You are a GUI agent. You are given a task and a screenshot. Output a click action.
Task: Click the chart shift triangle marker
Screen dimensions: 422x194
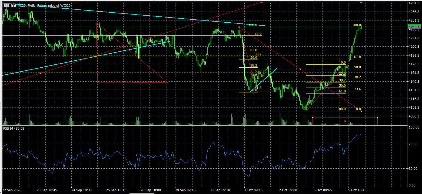361,2
